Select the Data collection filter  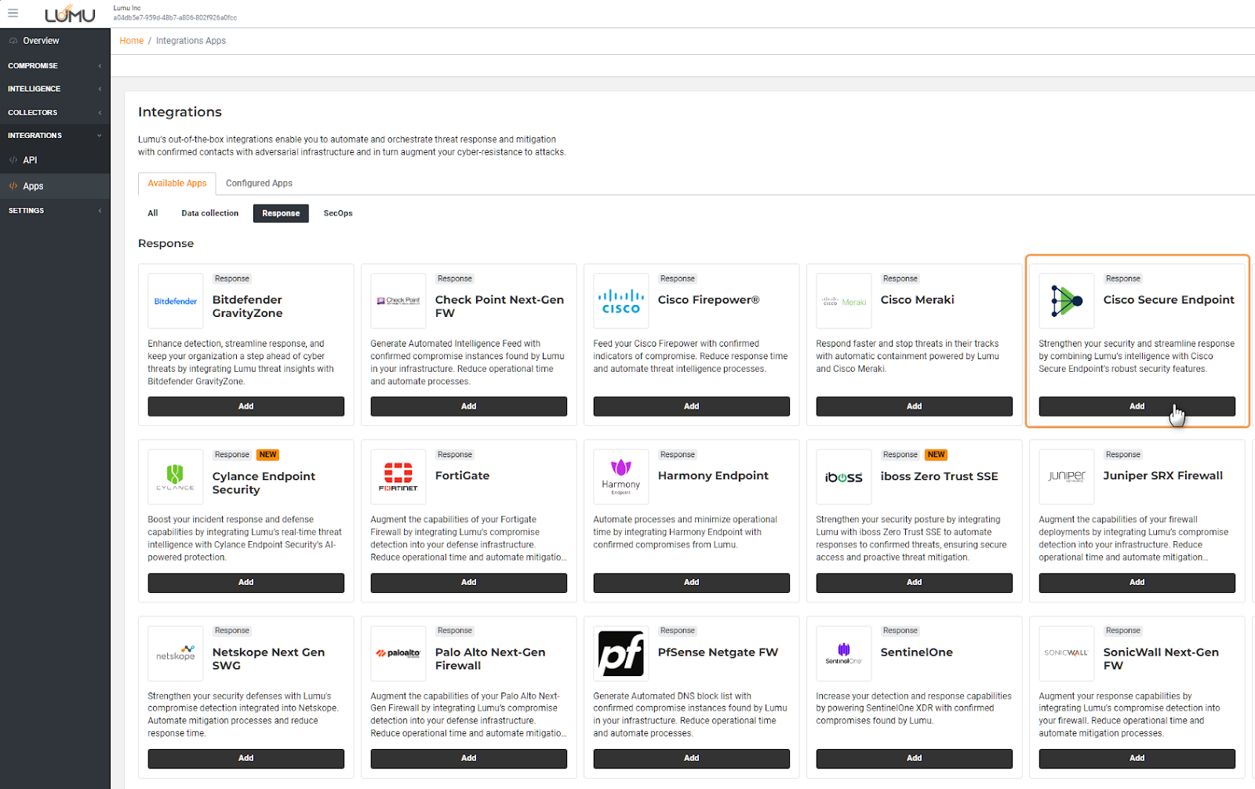coord(209,213)
